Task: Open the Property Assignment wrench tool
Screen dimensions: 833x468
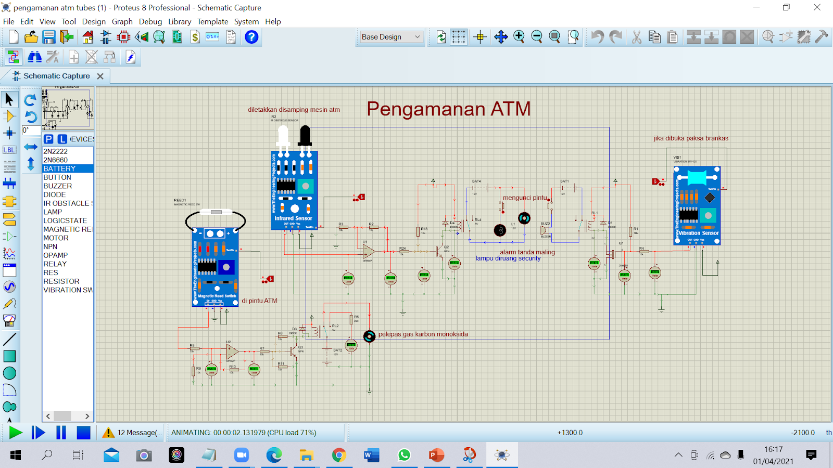Action: click(x=53, y=57)
